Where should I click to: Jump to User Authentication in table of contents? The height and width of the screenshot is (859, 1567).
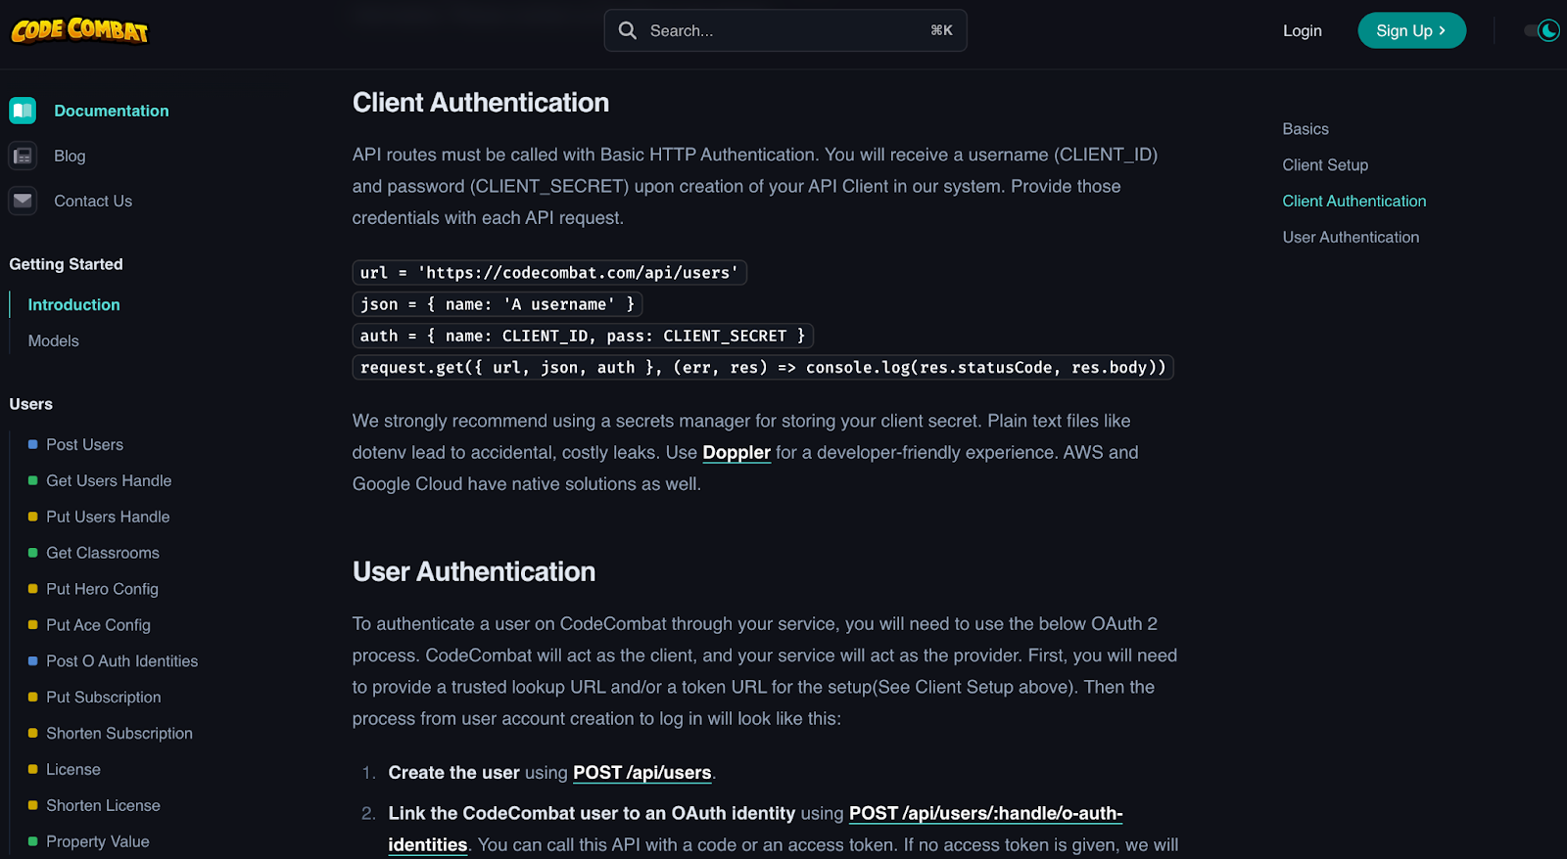tap(1351, 237)
